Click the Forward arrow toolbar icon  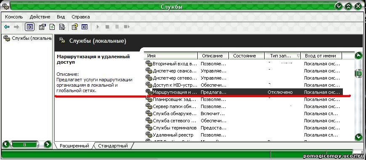point(16,27)
